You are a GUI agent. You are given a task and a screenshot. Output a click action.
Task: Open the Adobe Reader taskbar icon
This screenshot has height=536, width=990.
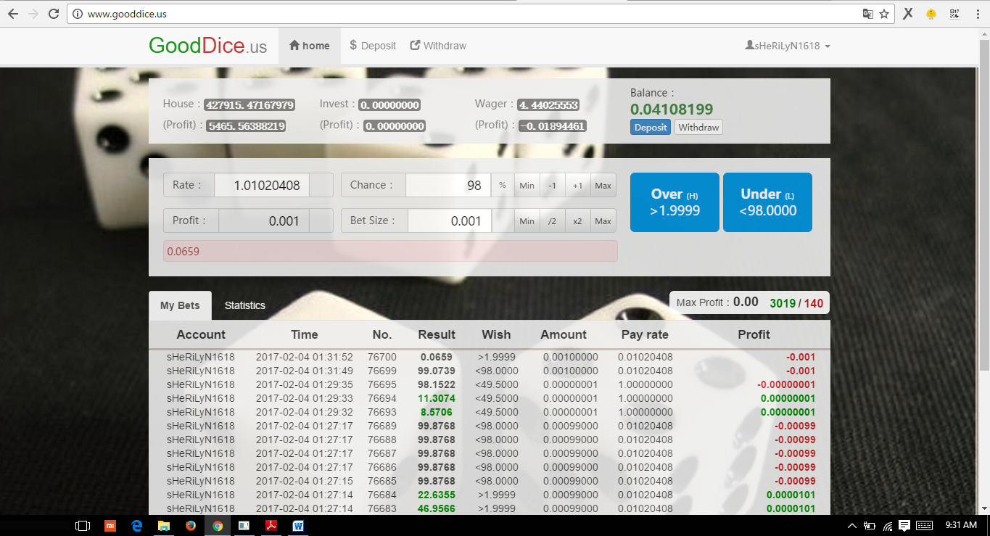click(271, 525)
